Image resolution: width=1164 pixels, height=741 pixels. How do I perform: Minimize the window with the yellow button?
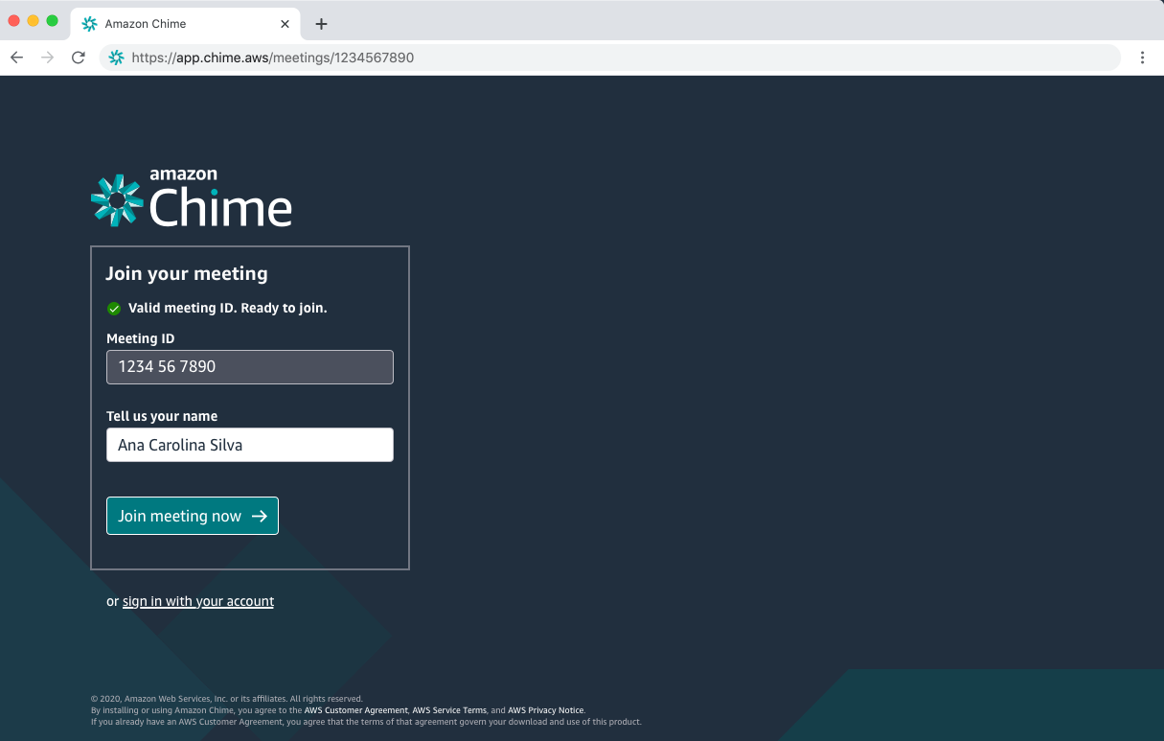tap(34, 21)
